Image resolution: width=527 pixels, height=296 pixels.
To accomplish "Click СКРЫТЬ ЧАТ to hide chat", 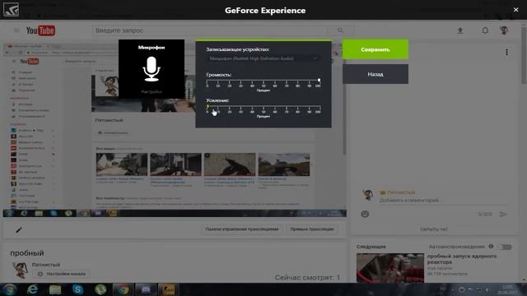I will coord(434,229).
